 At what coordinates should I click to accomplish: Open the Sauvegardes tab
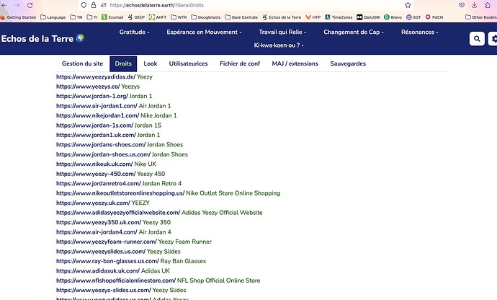pos(348,63)
